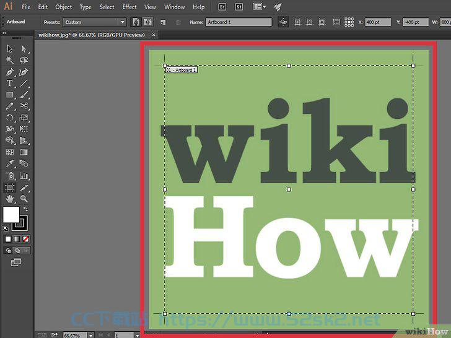Click the New Artboard button
Image resolution: width=451 pixels, height=338 pixels.
point(163,22)
